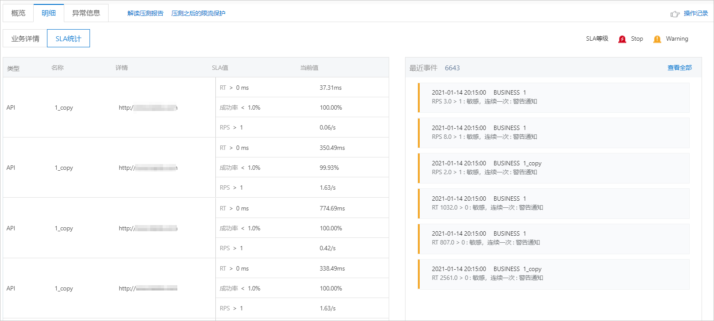Image resolution: width=714 pixels, height=321 pixels.
Task: Open 操作记录 link
Action: (x=695, y=13)
